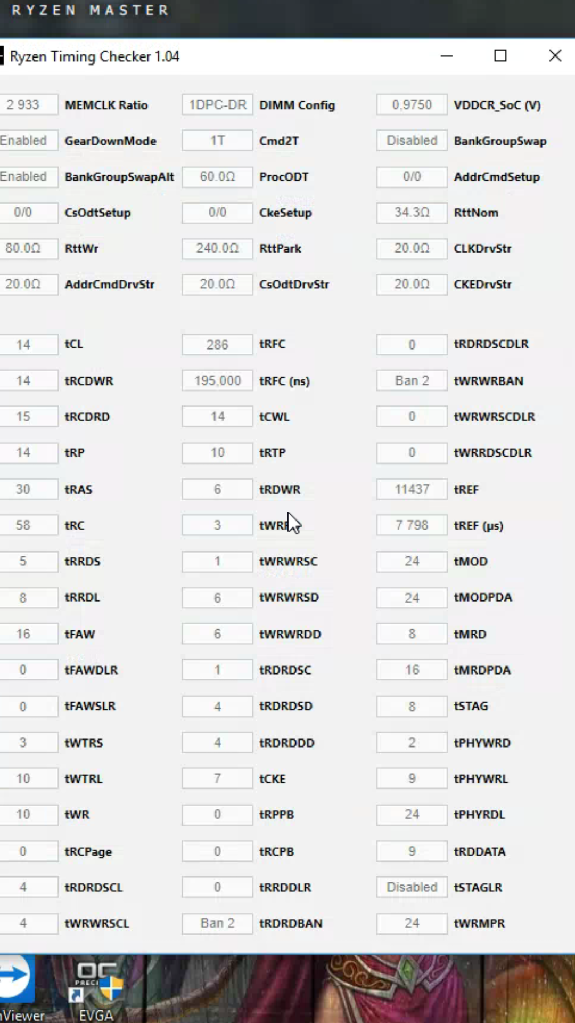Click the tRFC (ns) 195,000 field
This screenshot has width=575, height=1023.
(217, 380)
